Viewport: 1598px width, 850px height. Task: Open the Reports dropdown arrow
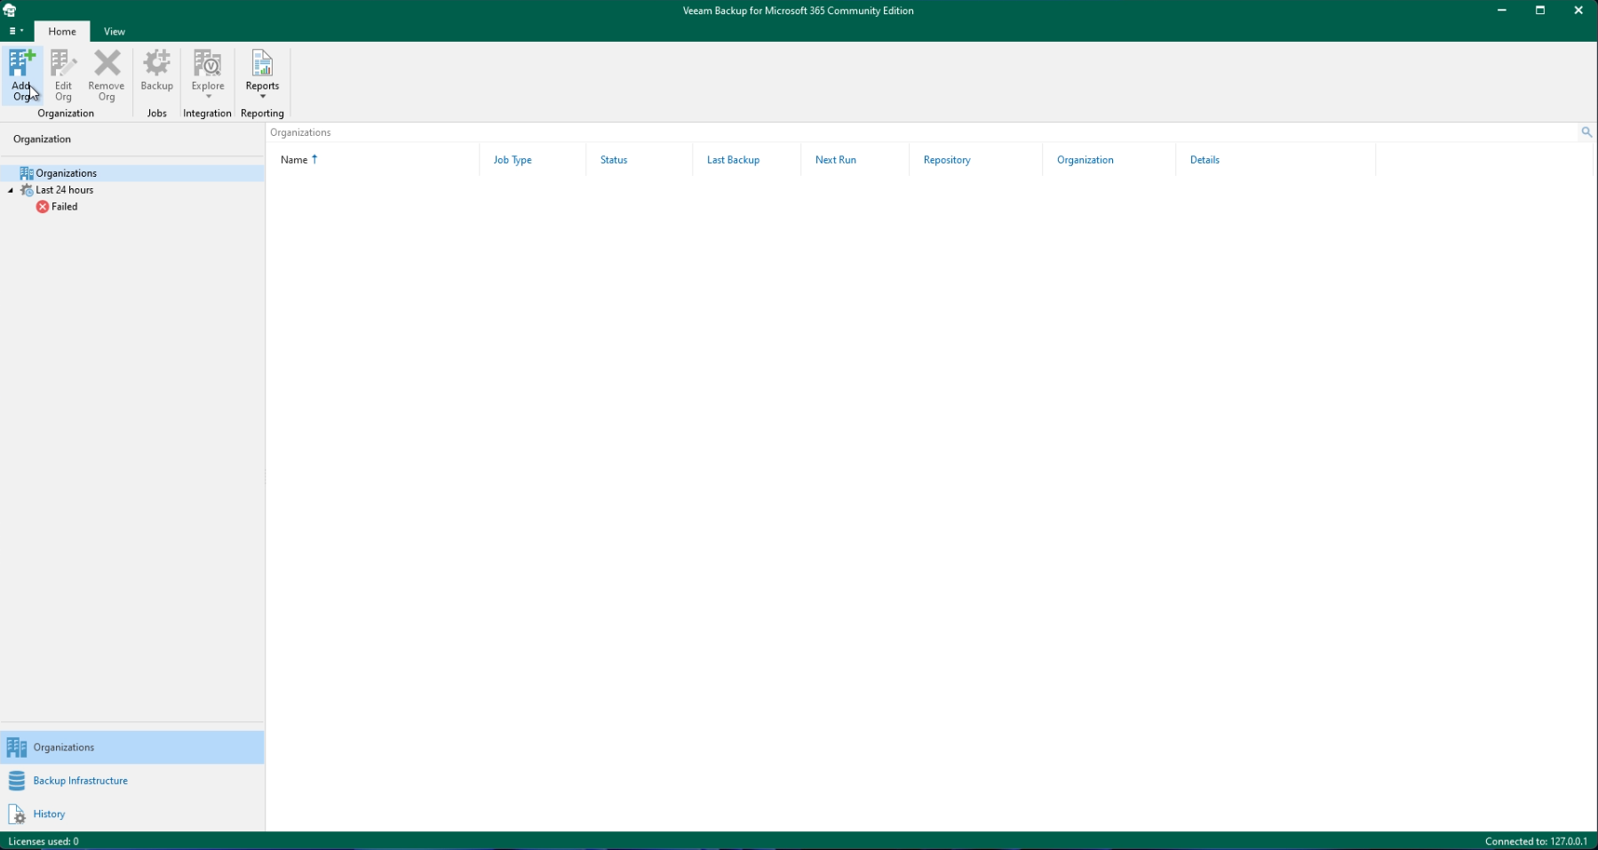261,98
